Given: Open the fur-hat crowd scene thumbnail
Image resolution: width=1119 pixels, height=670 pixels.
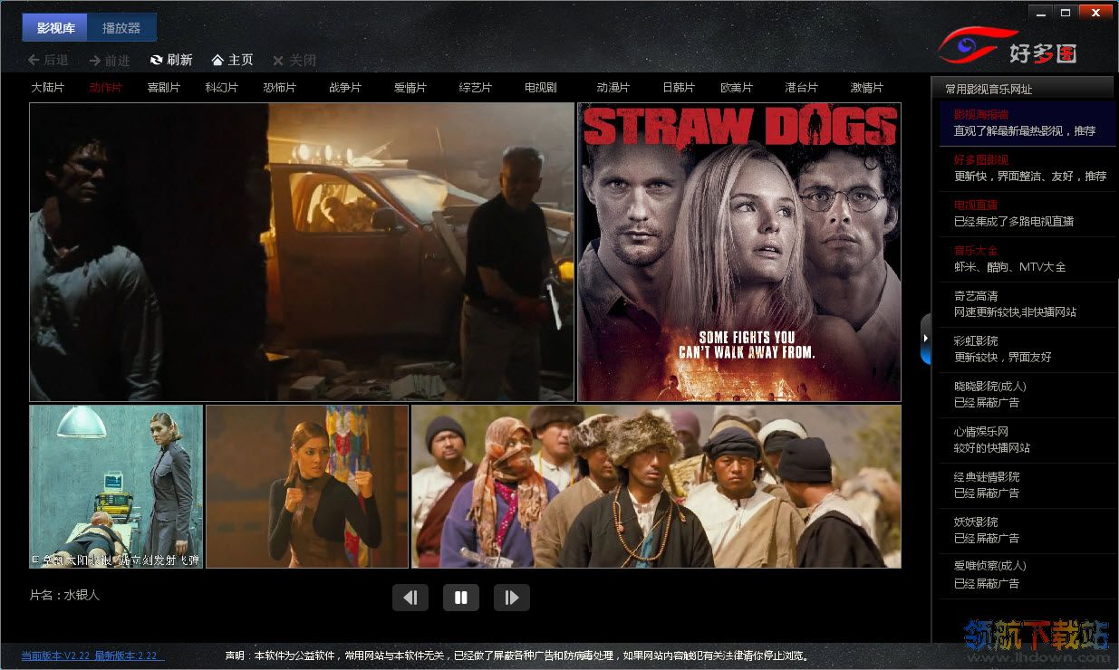Looking at the screenshot, I should [657, 486].
